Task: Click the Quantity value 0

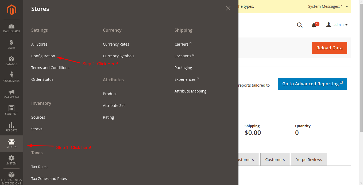Action: click(297, 133)
